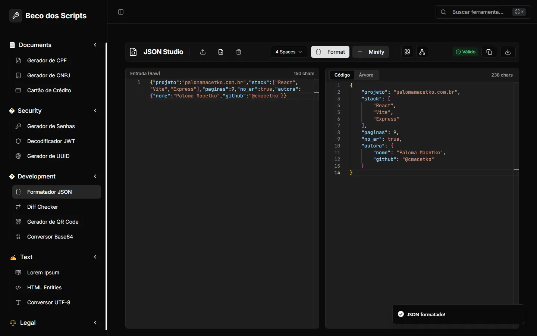
Task: Collapse the Security section chevron
Action: [x=95, y=111]
